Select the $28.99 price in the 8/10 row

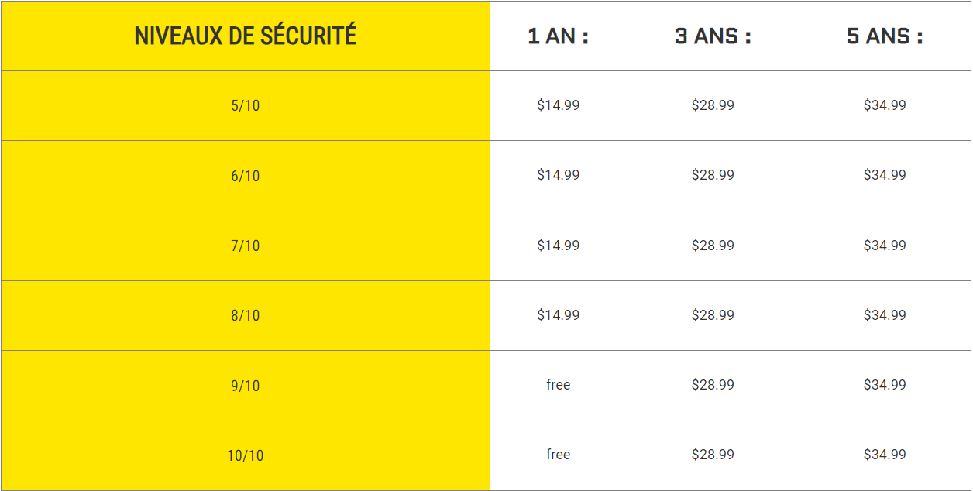(713, 315)
